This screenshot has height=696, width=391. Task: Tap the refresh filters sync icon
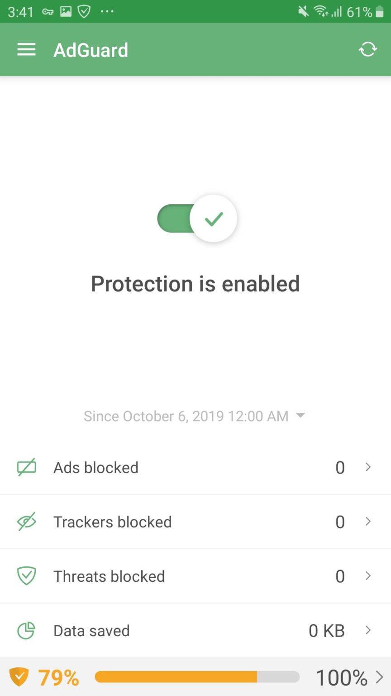(x=367, y=49)
